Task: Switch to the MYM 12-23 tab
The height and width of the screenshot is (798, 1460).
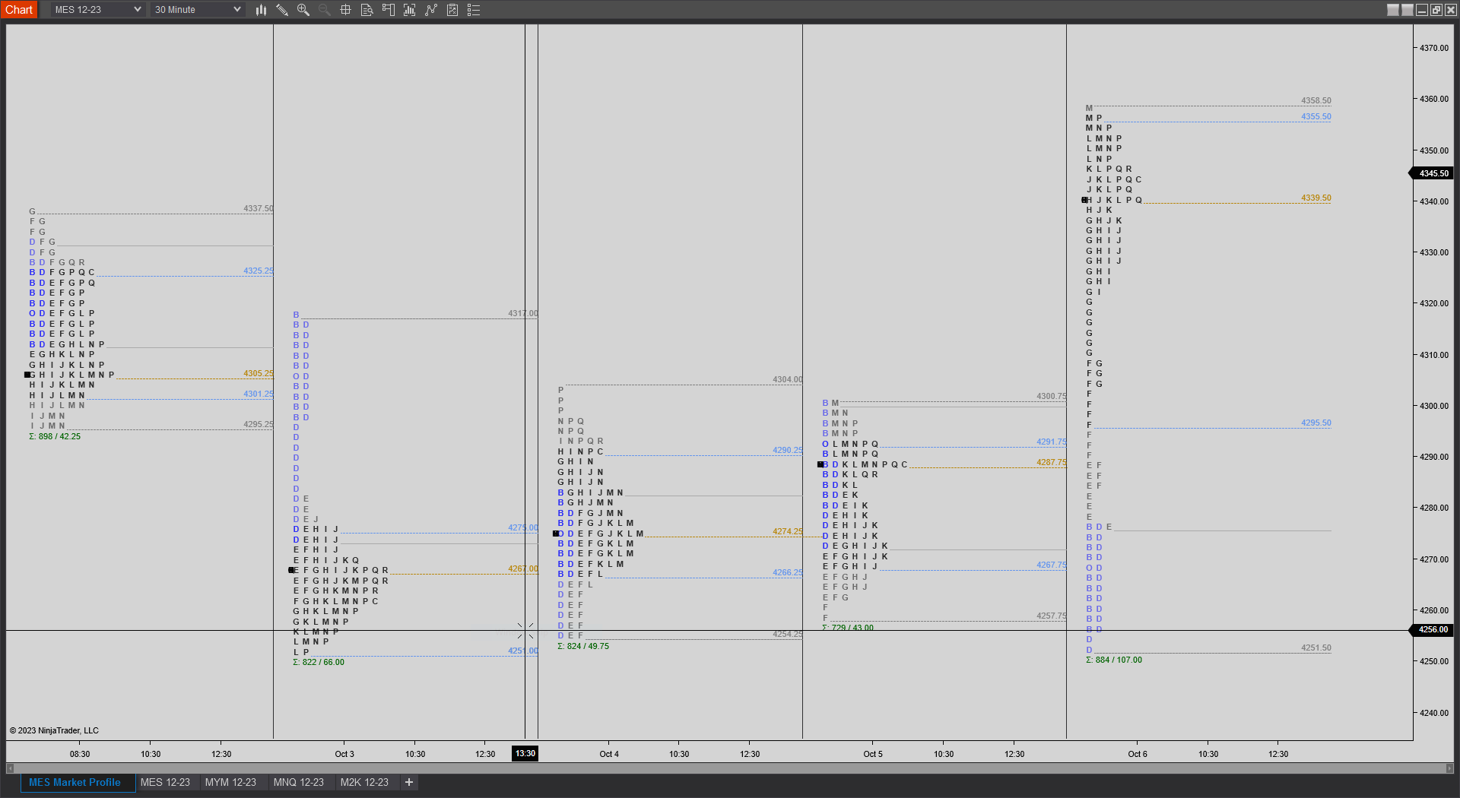Action: coord(230,782)
